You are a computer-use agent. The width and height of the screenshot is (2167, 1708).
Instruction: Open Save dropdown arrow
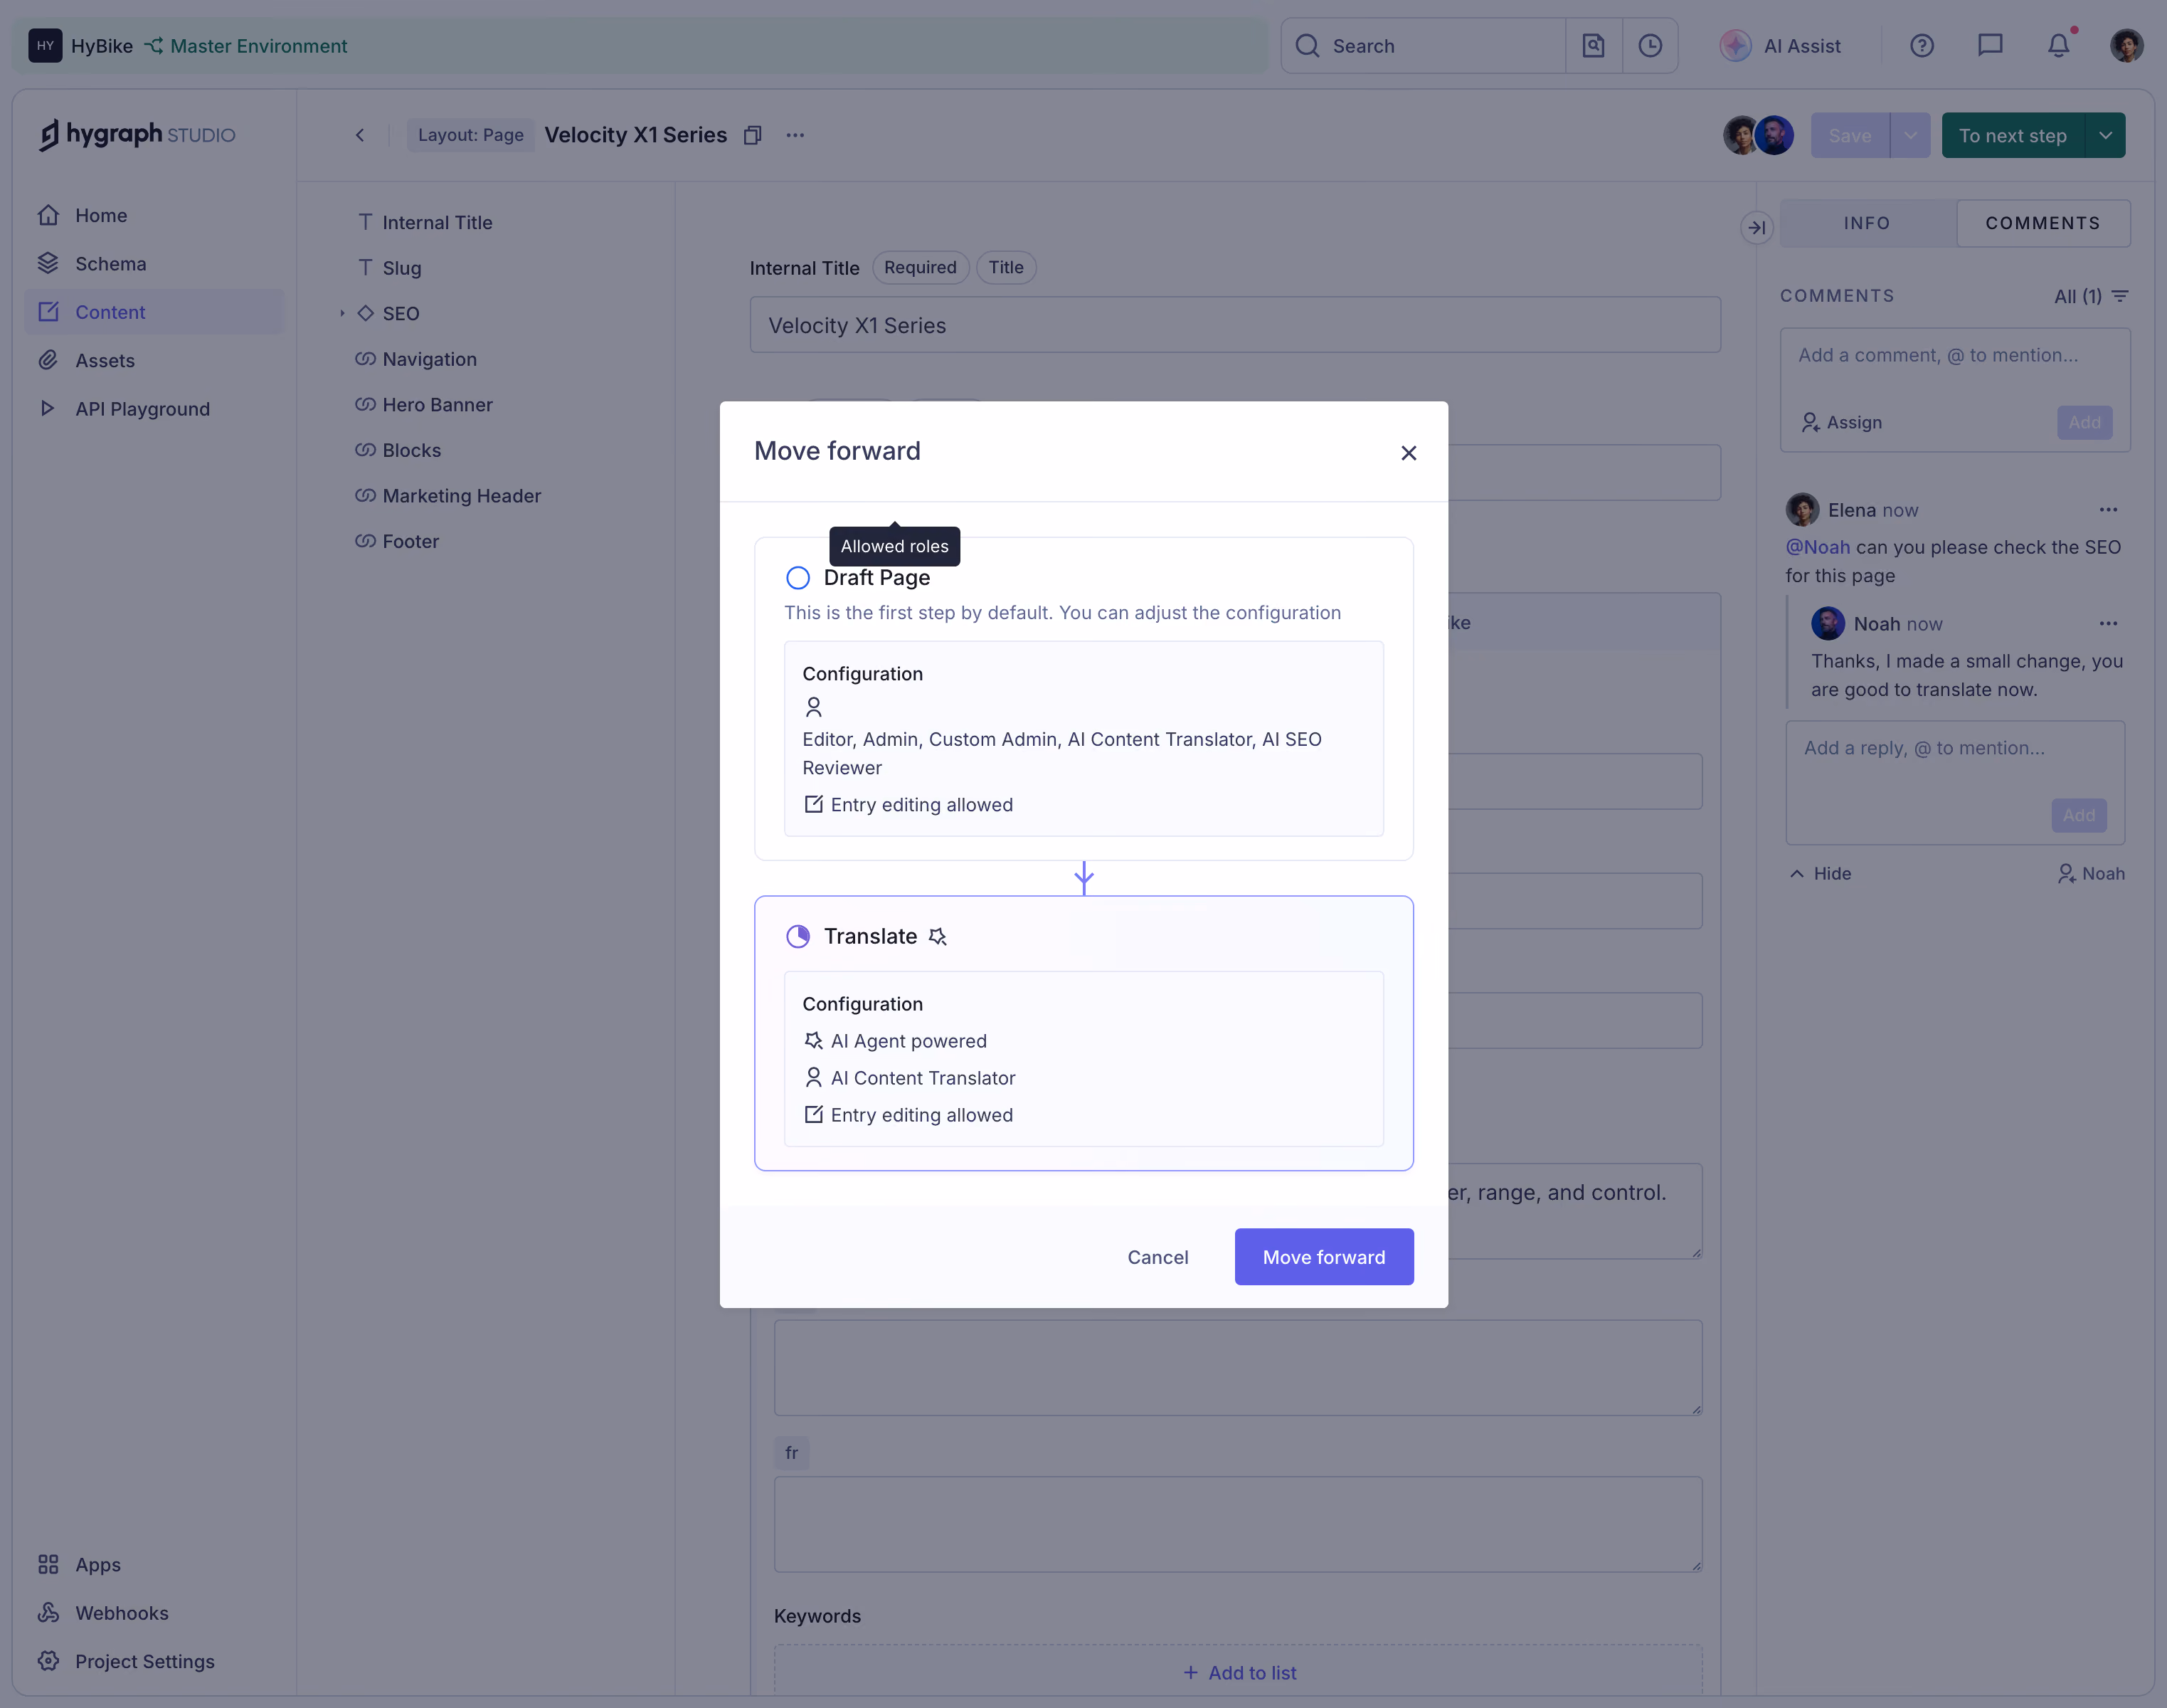click(1910, 135)
